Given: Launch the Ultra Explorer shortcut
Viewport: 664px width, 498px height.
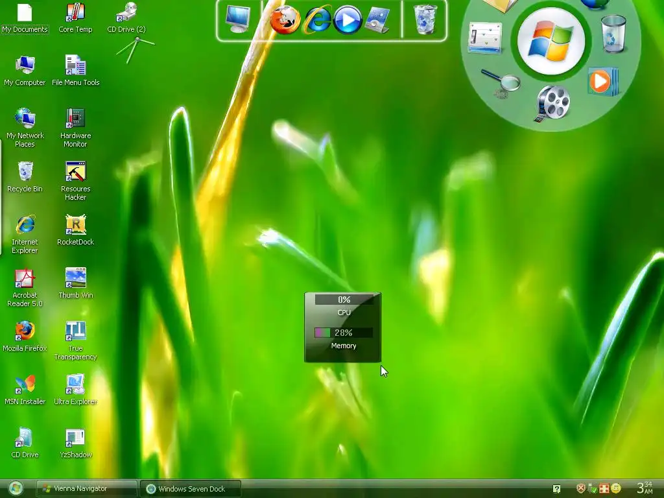Looking at the screenshot, I should click(75, 390).
